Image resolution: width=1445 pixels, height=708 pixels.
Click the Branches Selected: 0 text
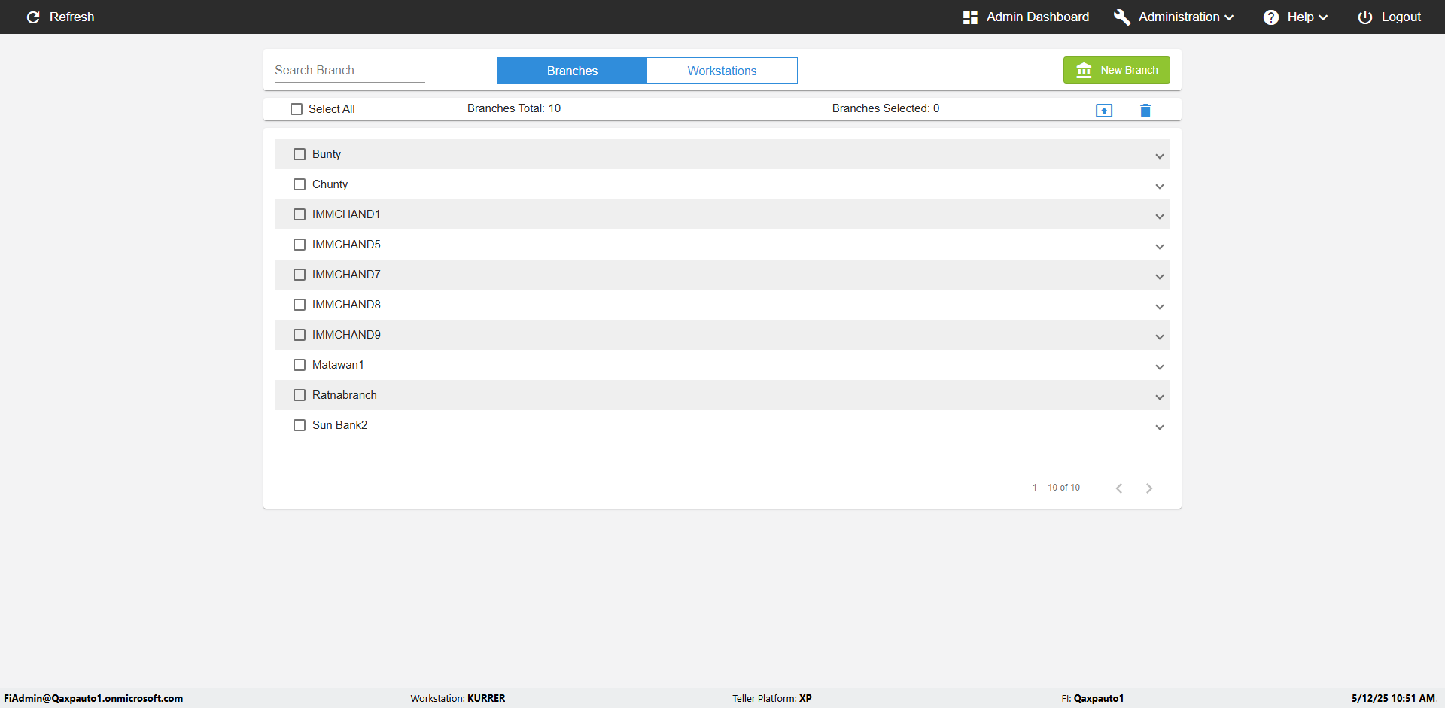coord(886,108)
